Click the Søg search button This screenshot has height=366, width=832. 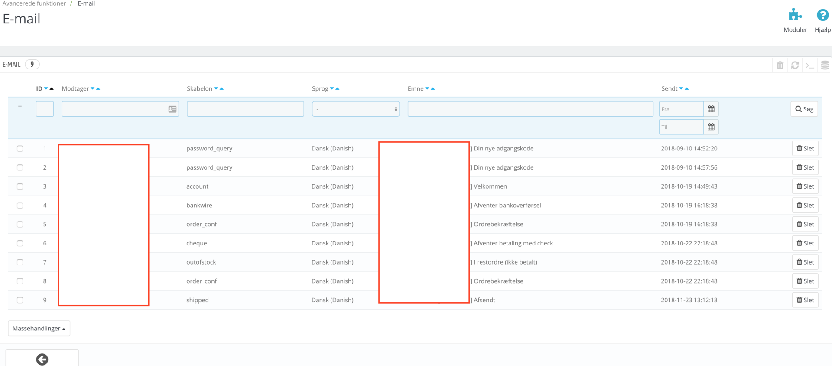point(804,109)
